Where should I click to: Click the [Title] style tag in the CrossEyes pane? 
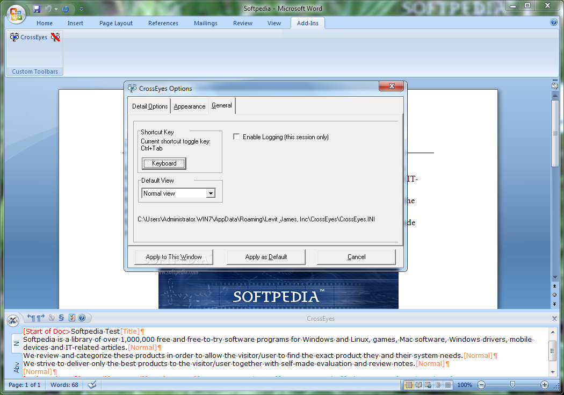(x=130, y=332)
